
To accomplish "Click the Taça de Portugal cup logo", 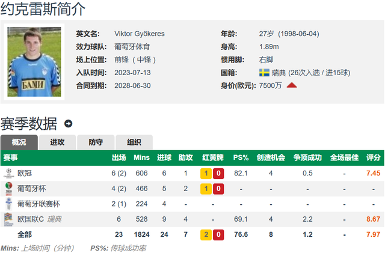I will click(8, 189).
